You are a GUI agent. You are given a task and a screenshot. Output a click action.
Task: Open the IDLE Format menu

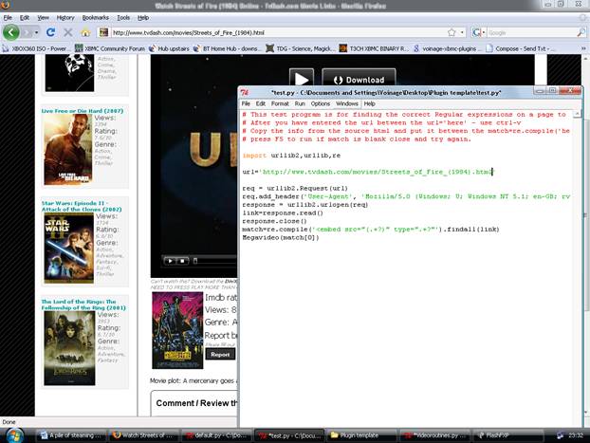pyautogui.click(x=280, y=103)
